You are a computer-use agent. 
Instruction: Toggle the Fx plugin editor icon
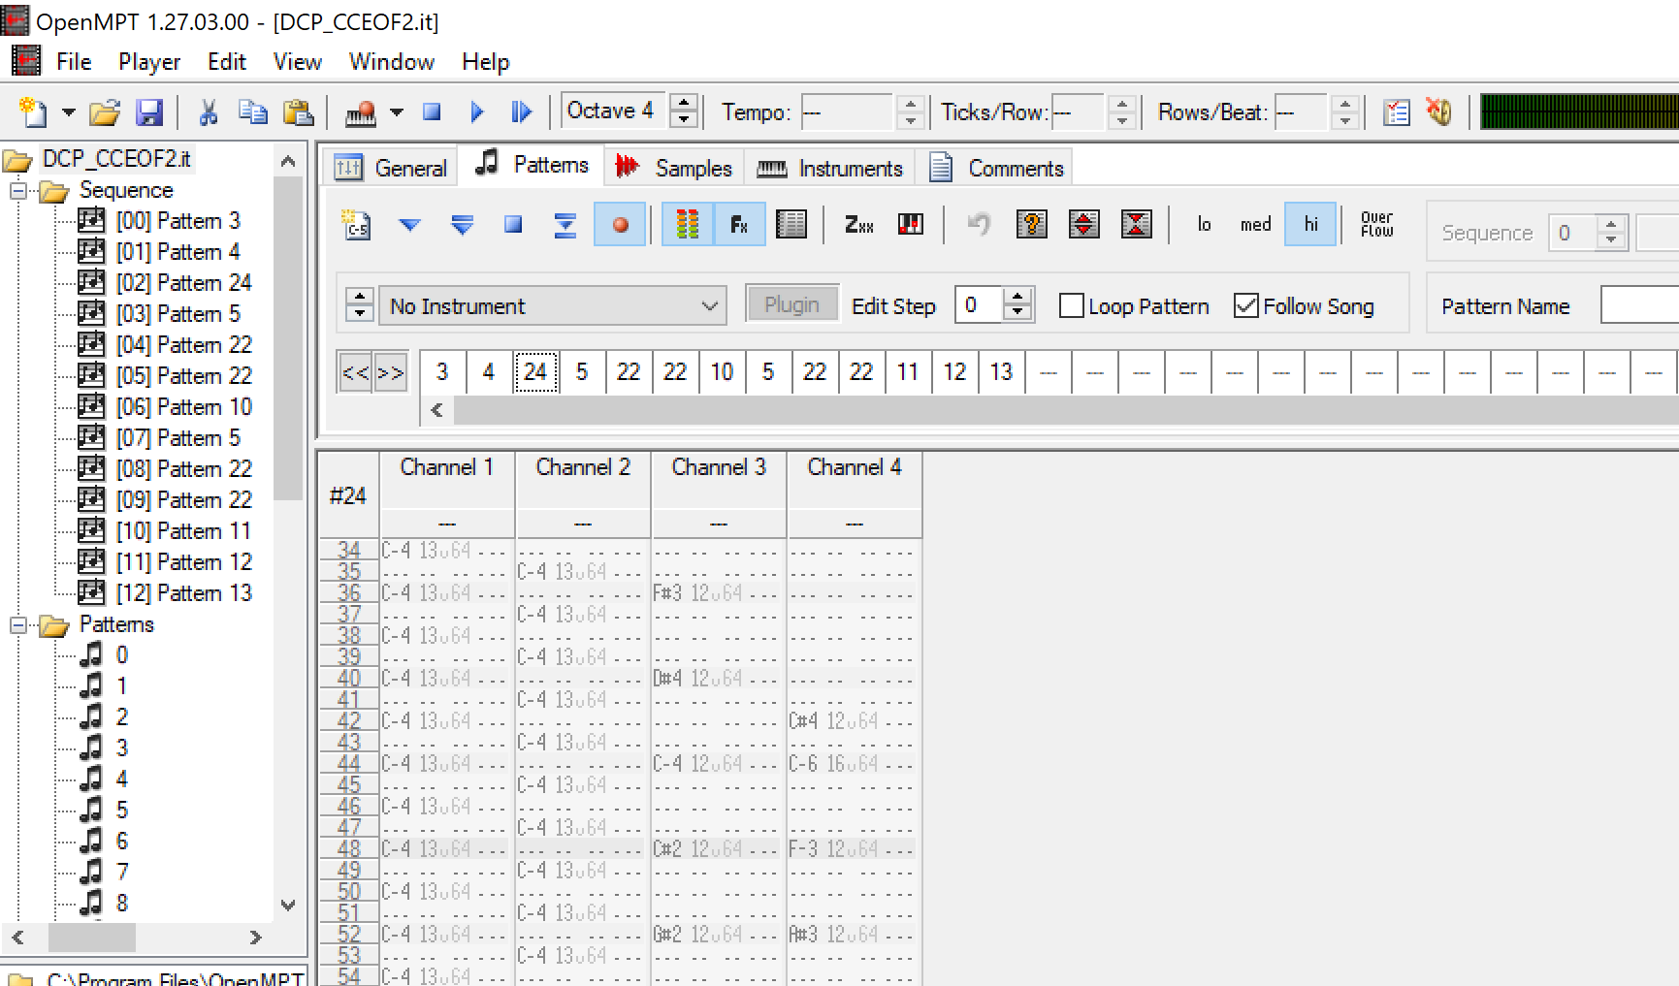(x=739, y=225)
